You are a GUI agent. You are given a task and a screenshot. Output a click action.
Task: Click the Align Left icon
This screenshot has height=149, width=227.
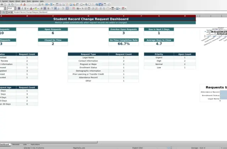point(41,9)
